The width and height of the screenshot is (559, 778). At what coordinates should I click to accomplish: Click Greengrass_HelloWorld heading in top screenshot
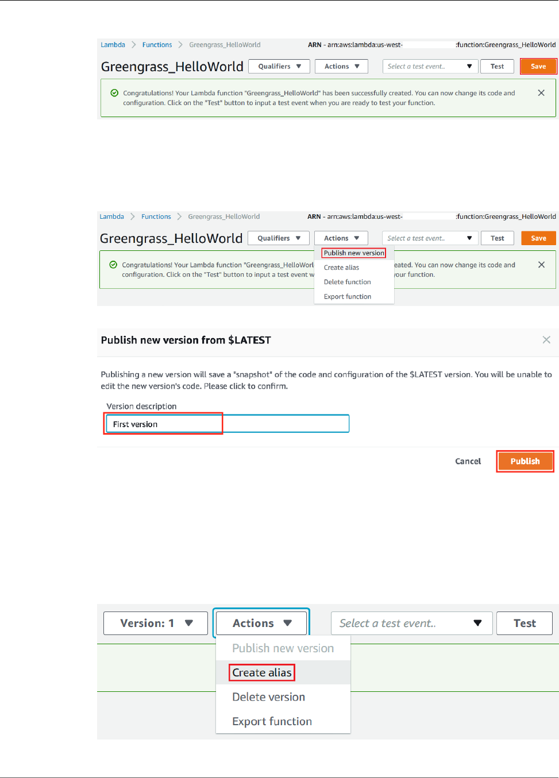172,67
